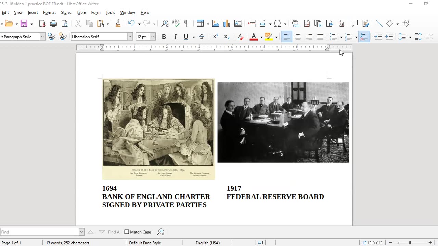The height and width of the screenshot is (246, 438).
Task: Apply superscript formatting
Action: (x=215, y=37)
